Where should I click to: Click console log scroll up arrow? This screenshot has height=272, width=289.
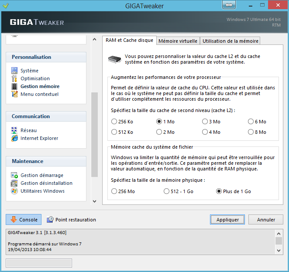click(x=279, y=234)
